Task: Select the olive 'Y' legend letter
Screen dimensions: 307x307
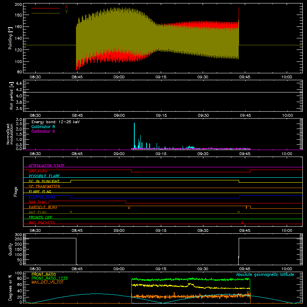Action: [66, 12]
